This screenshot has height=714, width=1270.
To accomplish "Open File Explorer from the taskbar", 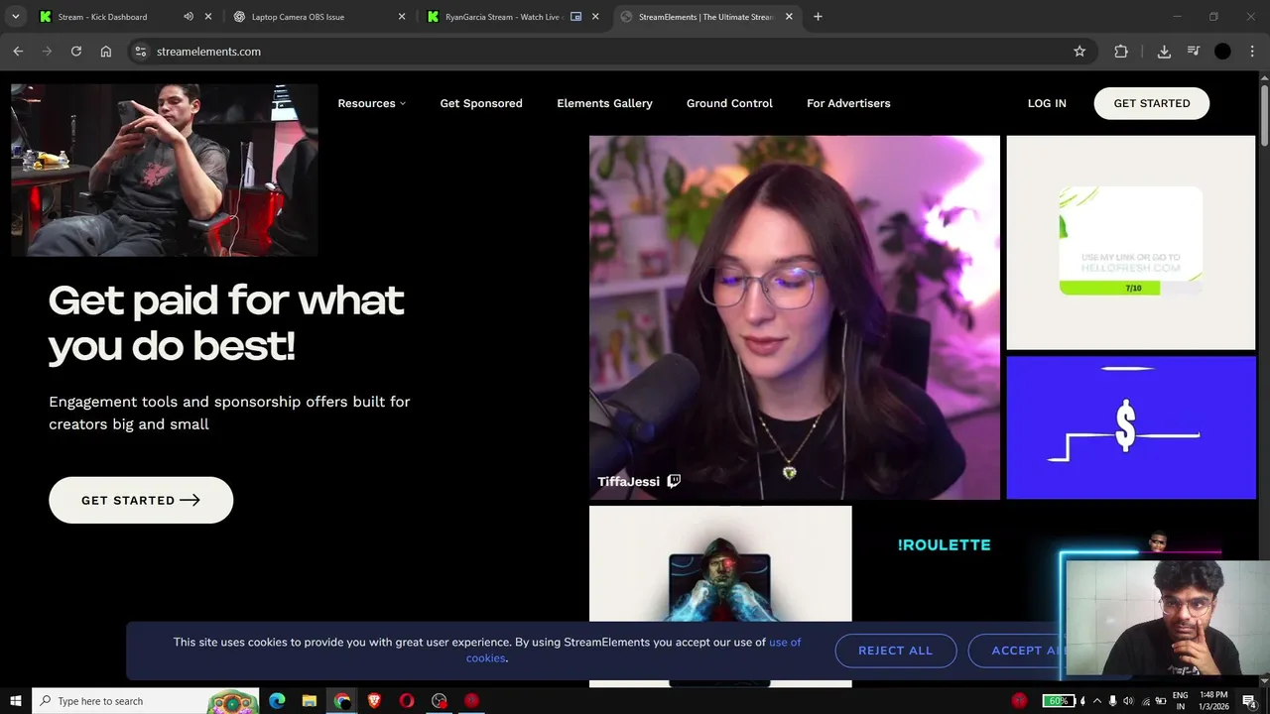I will [x=309, y=701].
